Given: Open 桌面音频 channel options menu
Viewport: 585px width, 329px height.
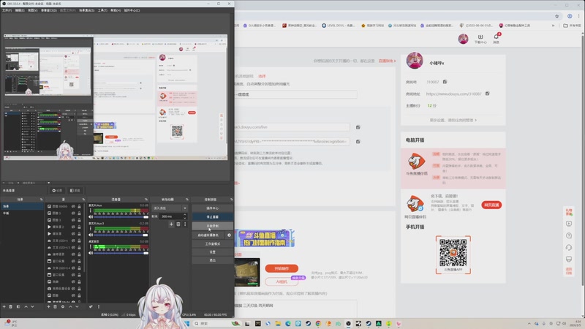Looking at the screenshot, I should (x=90, y=247).
